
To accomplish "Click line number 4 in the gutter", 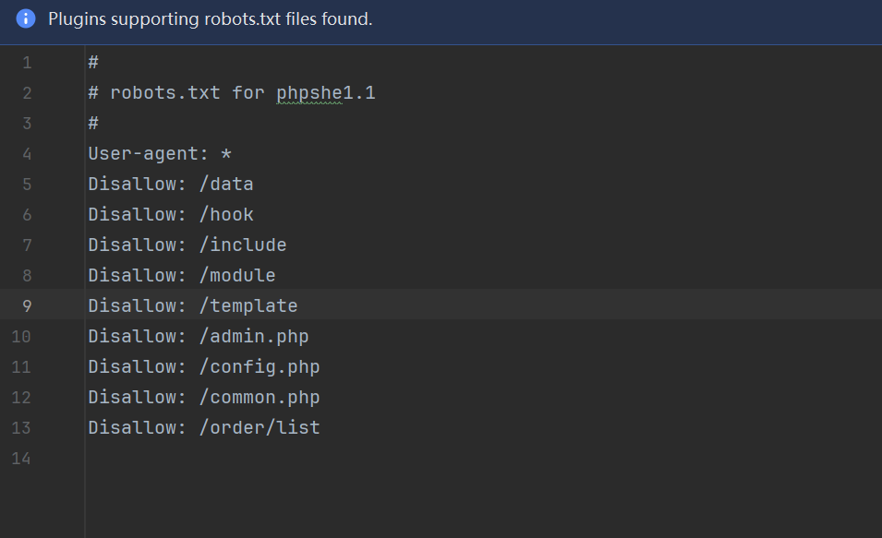I will point(26,154).
